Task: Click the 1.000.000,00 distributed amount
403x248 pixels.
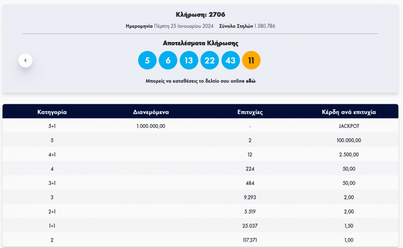Action: click(x=151, y=126)
